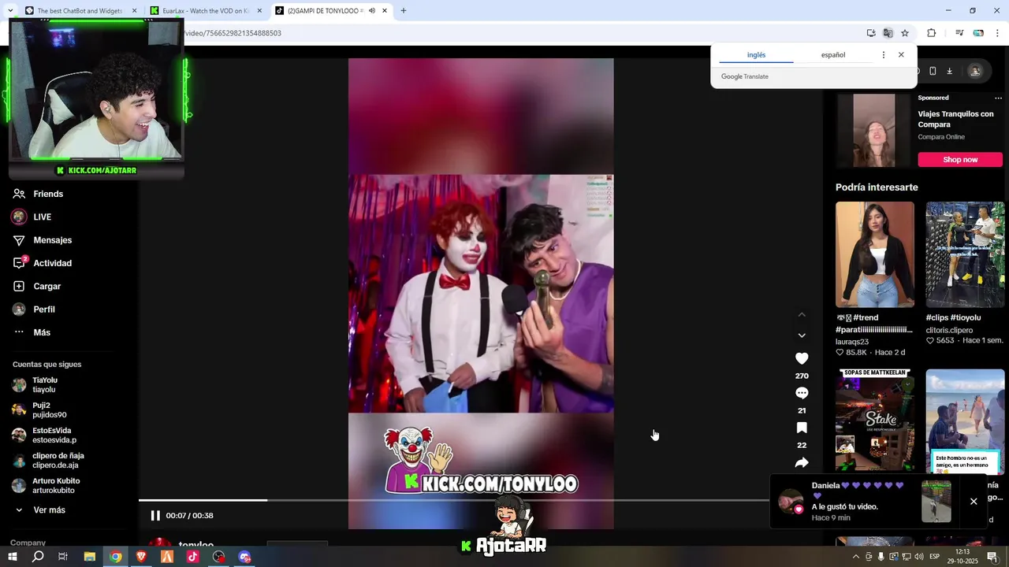1009x567 pixels.
Task: Open the tioyolu clips video thumbnail
Action: [x=965, y=254]
